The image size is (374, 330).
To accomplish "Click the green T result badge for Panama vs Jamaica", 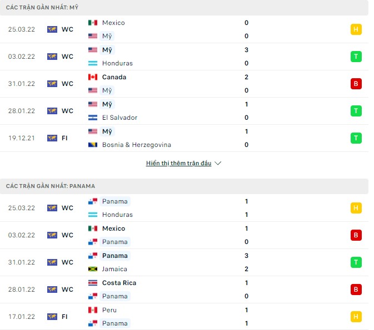I will (x=356, y=262).
